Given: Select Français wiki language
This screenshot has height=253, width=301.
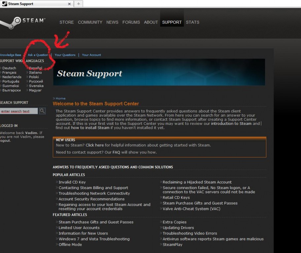Looking at the screenshot, I should coord(9,72).
